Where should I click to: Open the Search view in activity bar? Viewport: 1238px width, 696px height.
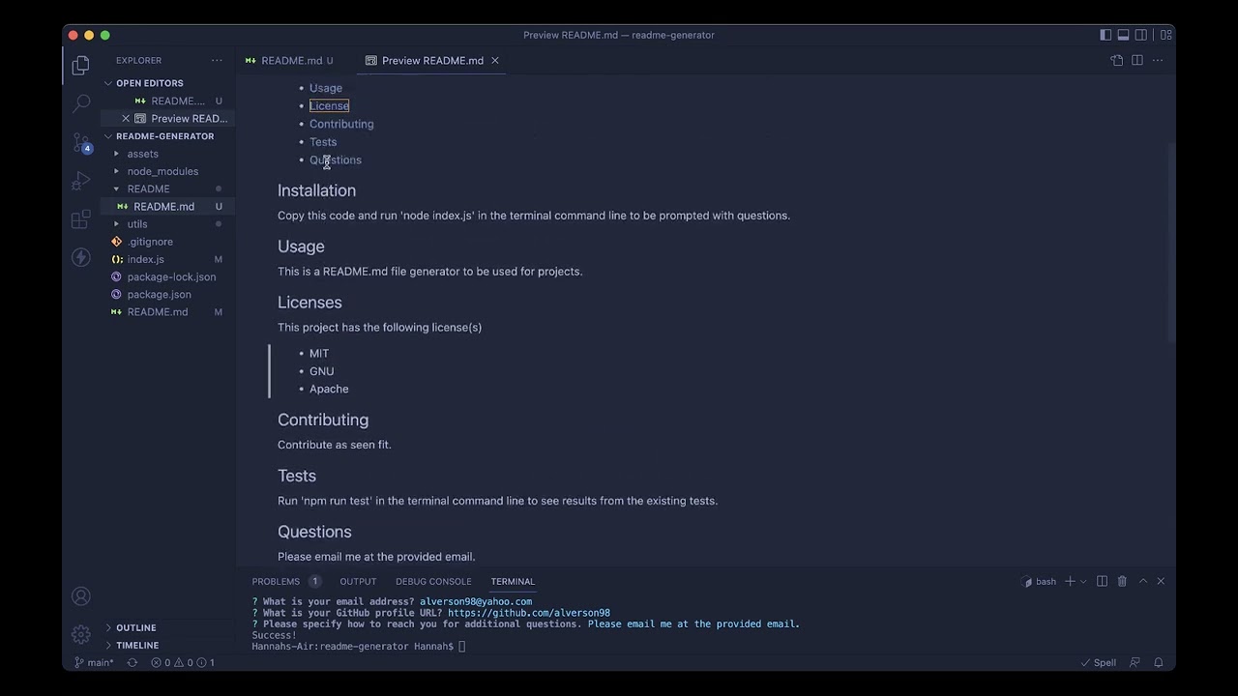pyautogui.click(x=81, y=103)
